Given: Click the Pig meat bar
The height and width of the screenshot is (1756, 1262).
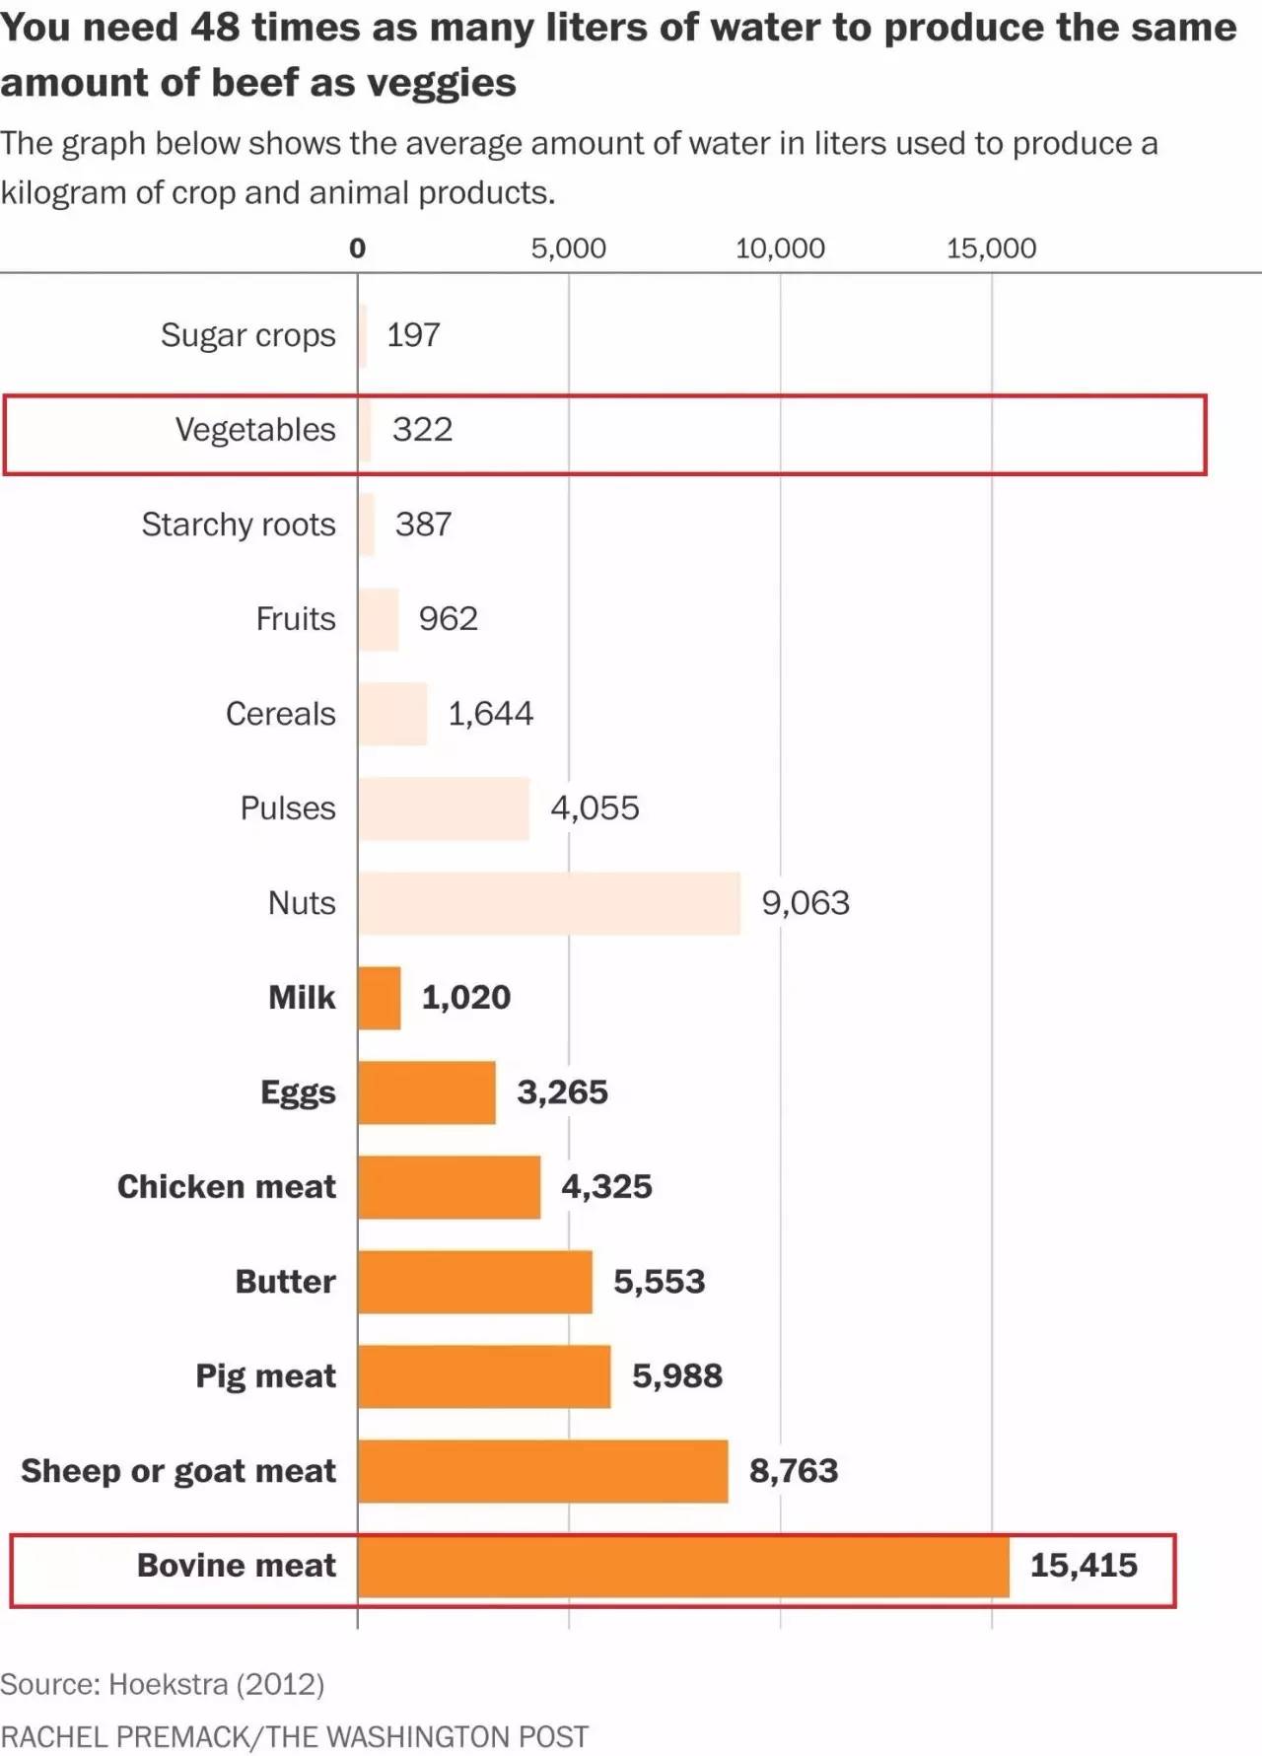Looking at the screenshot, I should 484,1376.
